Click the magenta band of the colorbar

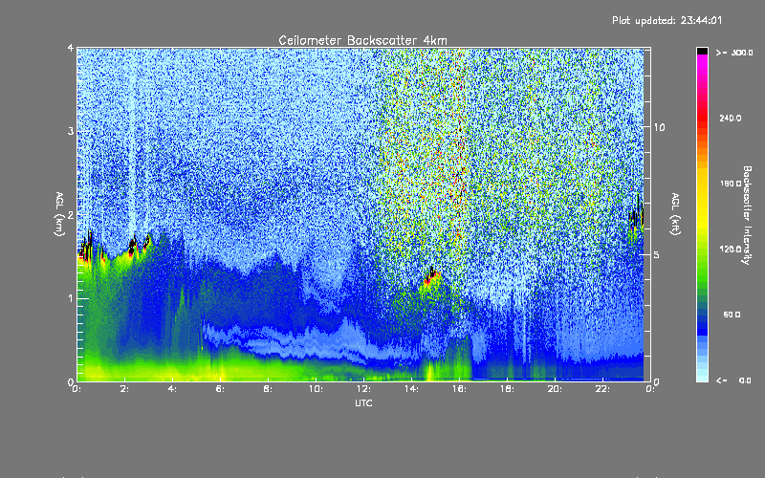pos(702,63)
